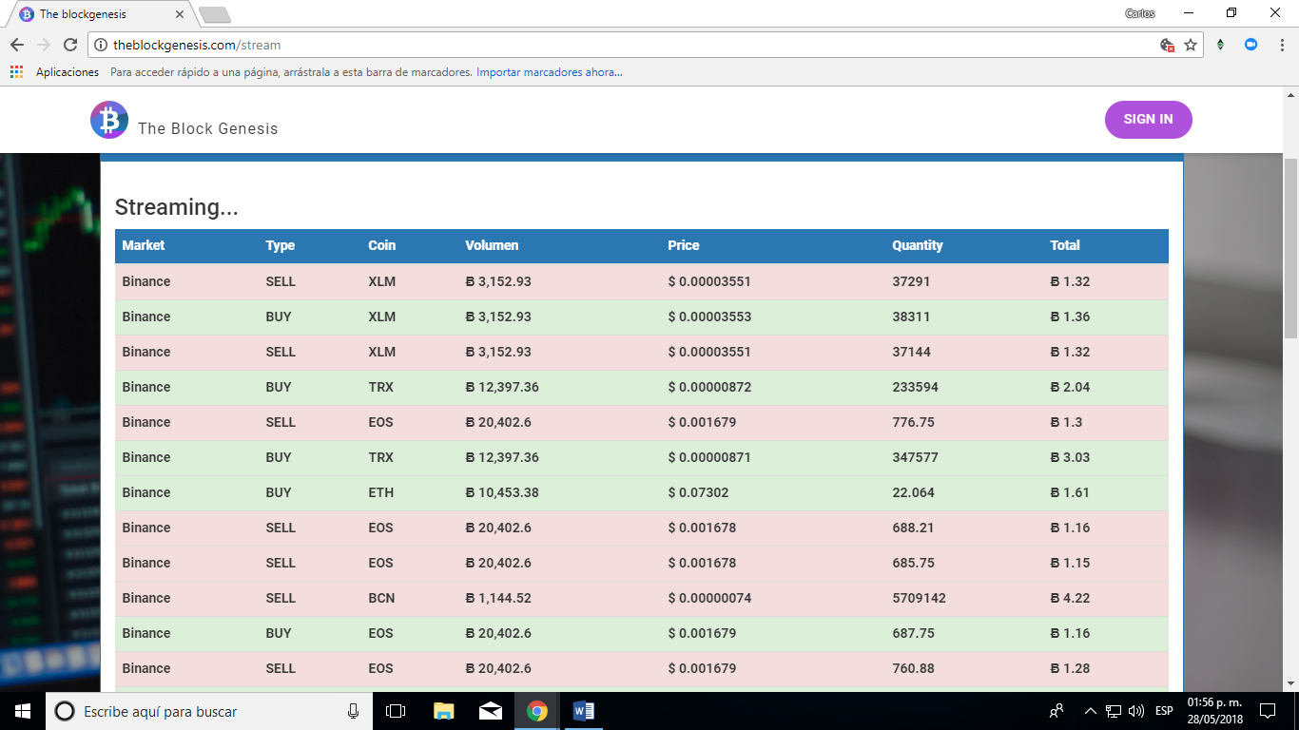Click the Volumen column header
The width and height of the screenshot is (1299, 730).
pyautogui.click(x=492, y=245)
